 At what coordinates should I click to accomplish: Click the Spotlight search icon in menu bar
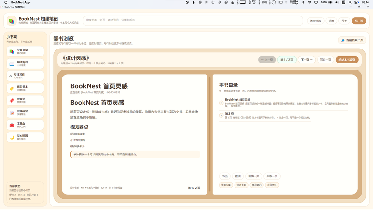click(x=350, y=2)
